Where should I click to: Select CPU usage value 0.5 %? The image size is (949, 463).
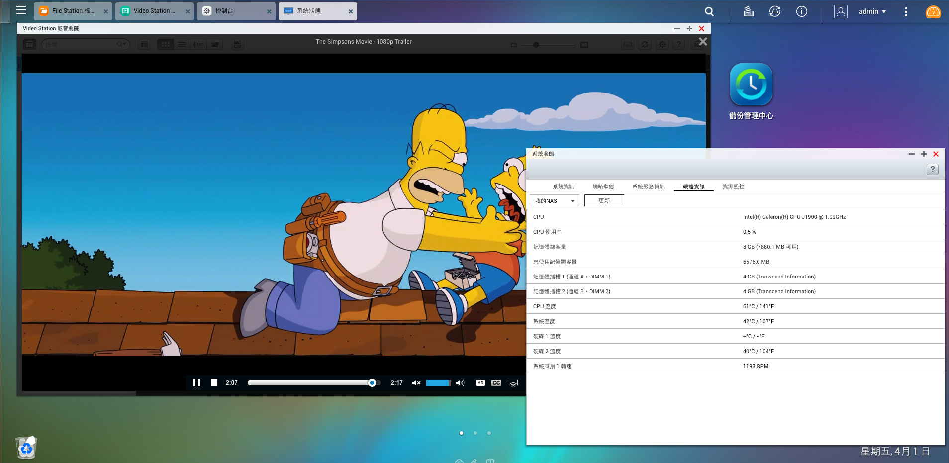[x=750, y=232]
